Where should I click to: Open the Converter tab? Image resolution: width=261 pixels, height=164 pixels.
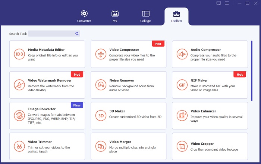(x=84, y=16)
